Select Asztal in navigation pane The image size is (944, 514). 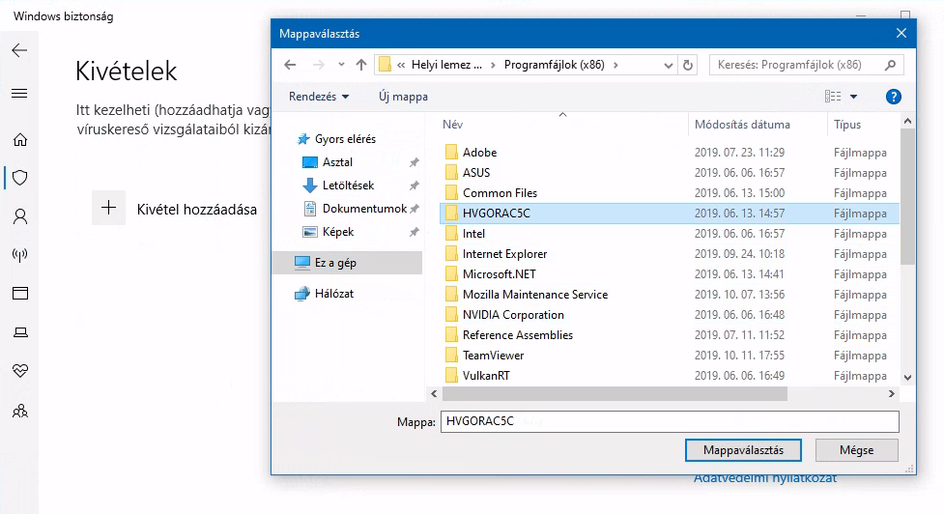[337, 162]
